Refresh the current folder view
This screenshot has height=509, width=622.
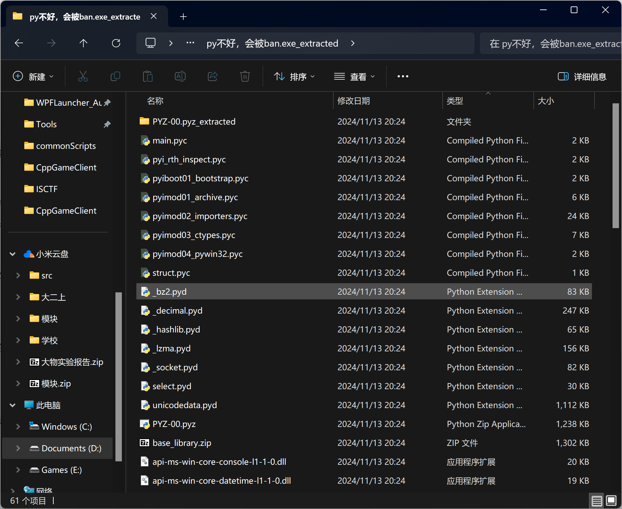[116, 43]
